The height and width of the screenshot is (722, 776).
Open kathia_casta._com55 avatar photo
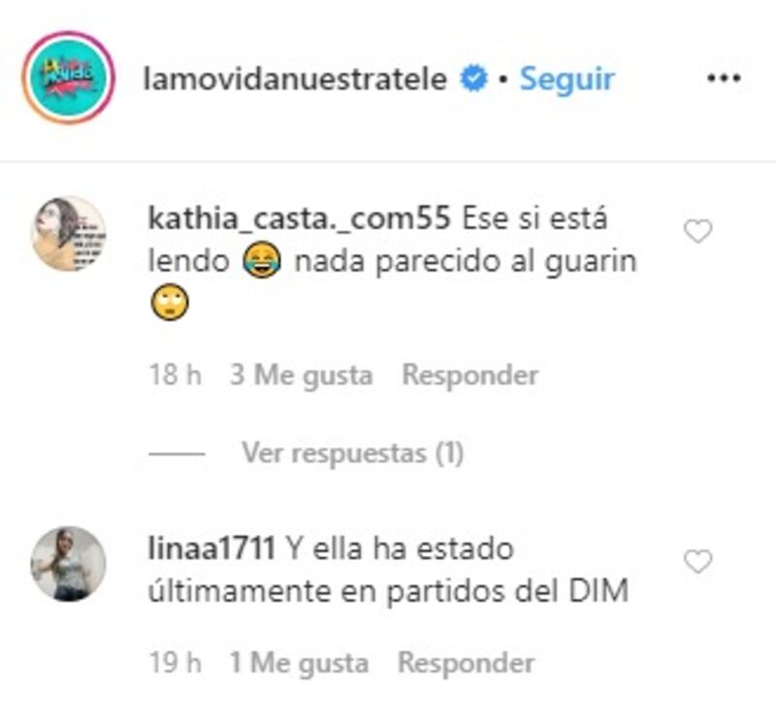[68, 234]
